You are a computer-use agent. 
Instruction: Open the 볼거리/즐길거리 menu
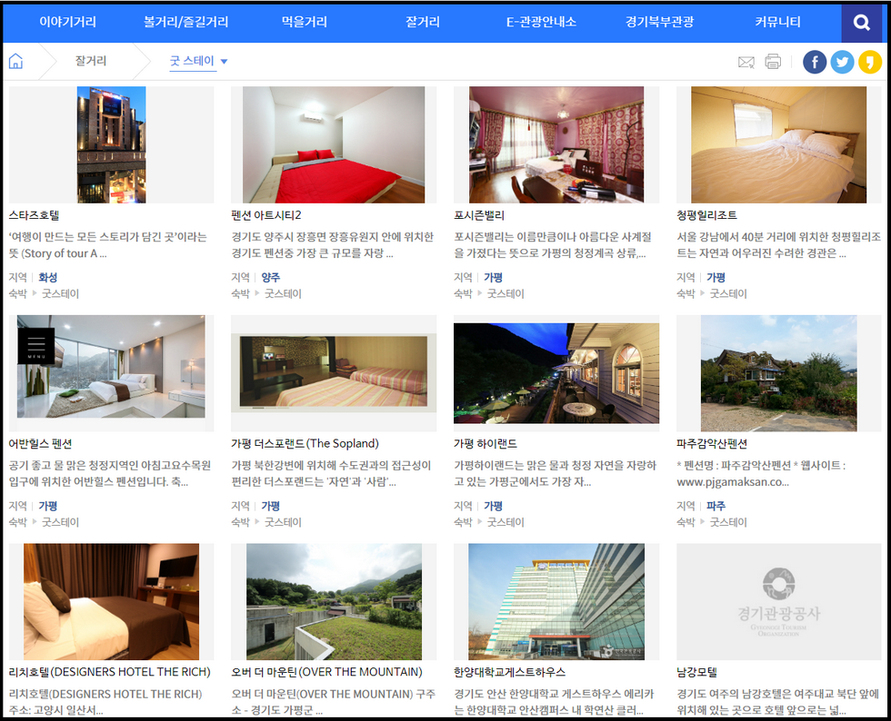[x=185, y=22]
